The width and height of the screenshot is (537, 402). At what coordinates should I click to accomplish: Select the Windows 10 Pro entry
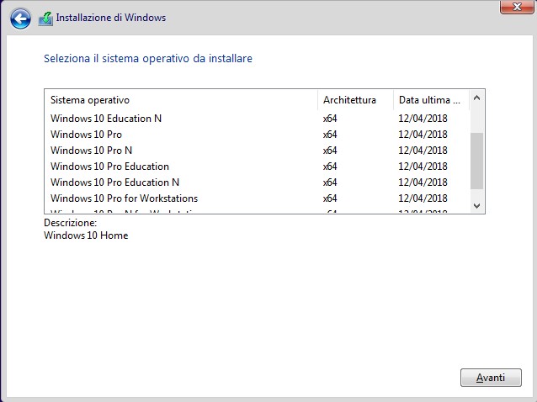256,135
